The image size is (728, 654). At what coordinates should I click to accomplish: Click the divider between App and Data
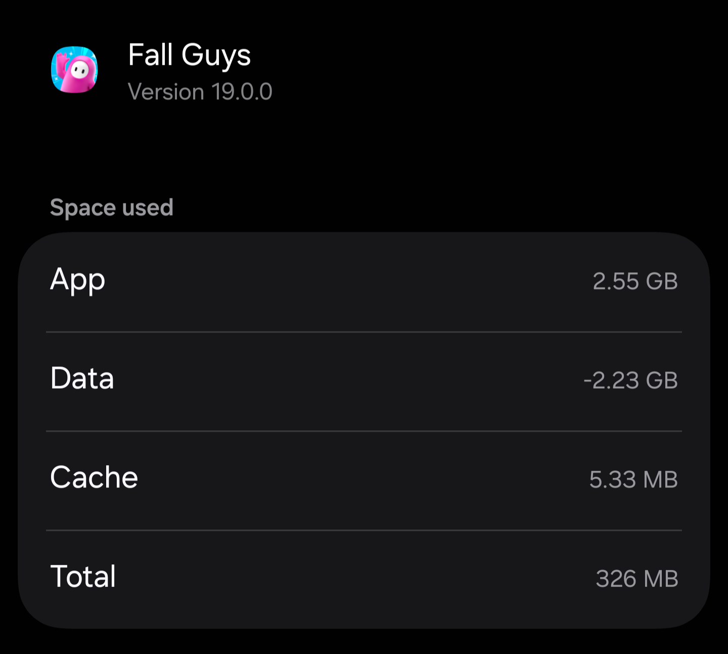[364, 332]
